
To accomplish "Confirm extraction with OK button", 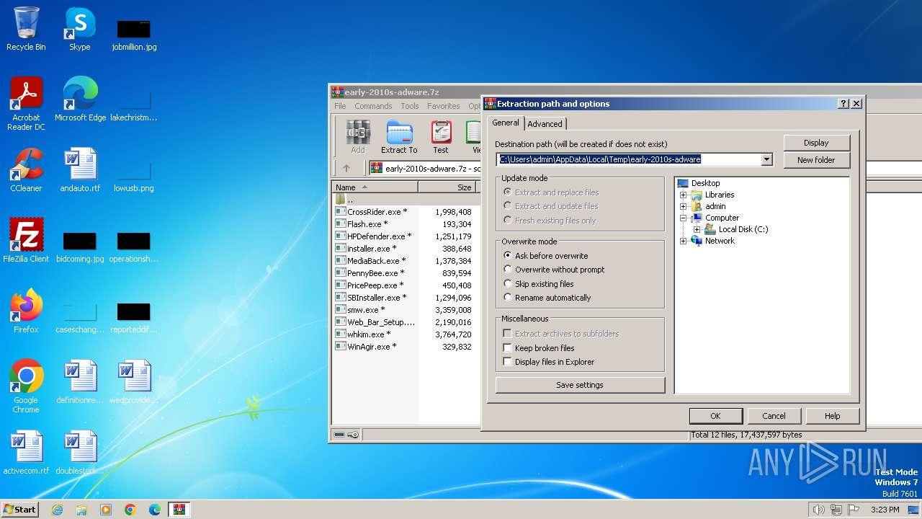I will (x=715, y=416).
